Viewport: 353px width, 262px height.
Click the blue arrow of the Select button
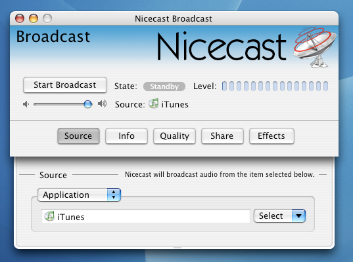coord(298,215)
